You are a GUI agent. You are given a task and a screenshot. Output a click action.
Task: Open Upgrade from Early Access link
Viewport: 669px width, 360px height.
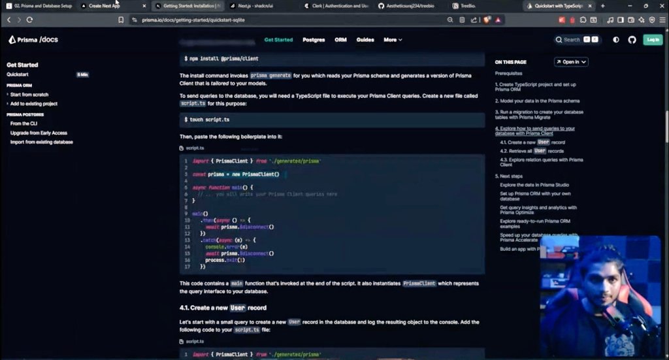point(39,133)
